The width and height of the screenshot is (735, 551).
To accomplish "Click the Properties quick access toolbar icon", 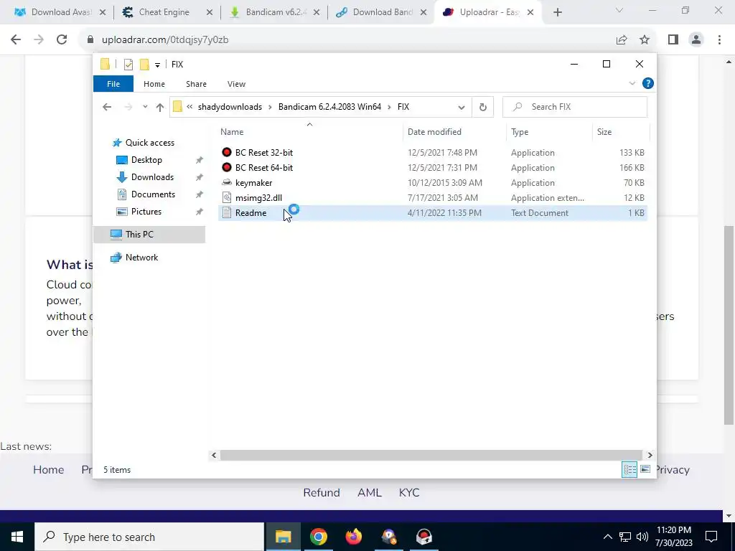I will tap(128, 64).
